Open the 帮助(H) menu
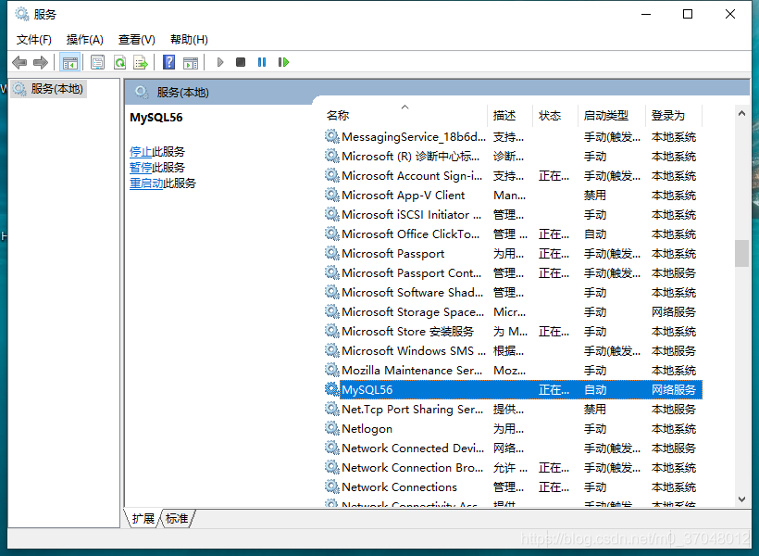 tap(189, 40)
